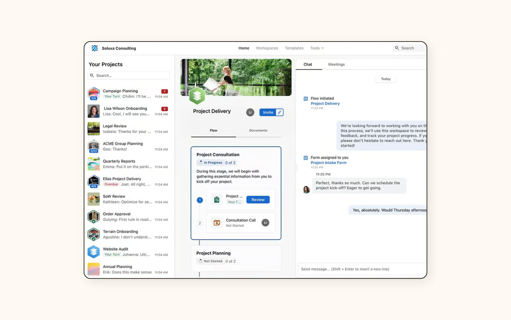Select the Terrain Onboarding project icon
Screen dimensions: 511x320
93,234
